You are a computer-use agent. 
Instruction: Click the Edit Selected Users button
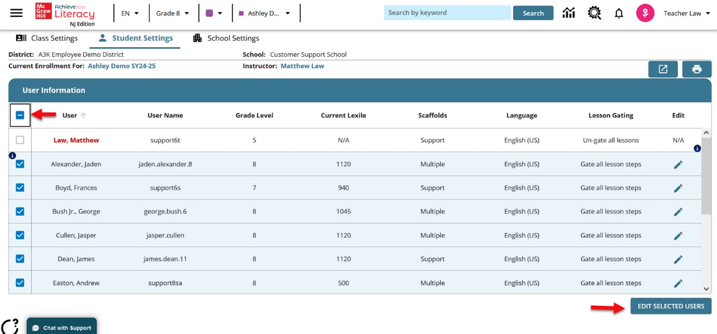[670, 306]
